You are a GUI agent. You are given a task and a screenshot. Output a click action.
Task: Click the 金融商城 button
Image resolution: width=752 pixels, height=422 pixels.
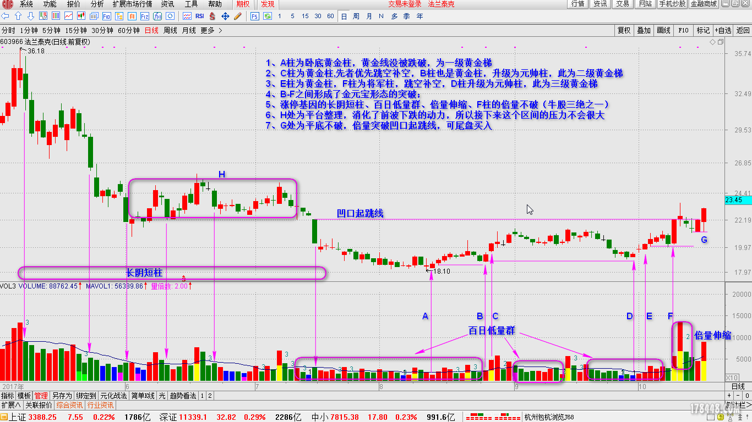click(x=704, y=4)
